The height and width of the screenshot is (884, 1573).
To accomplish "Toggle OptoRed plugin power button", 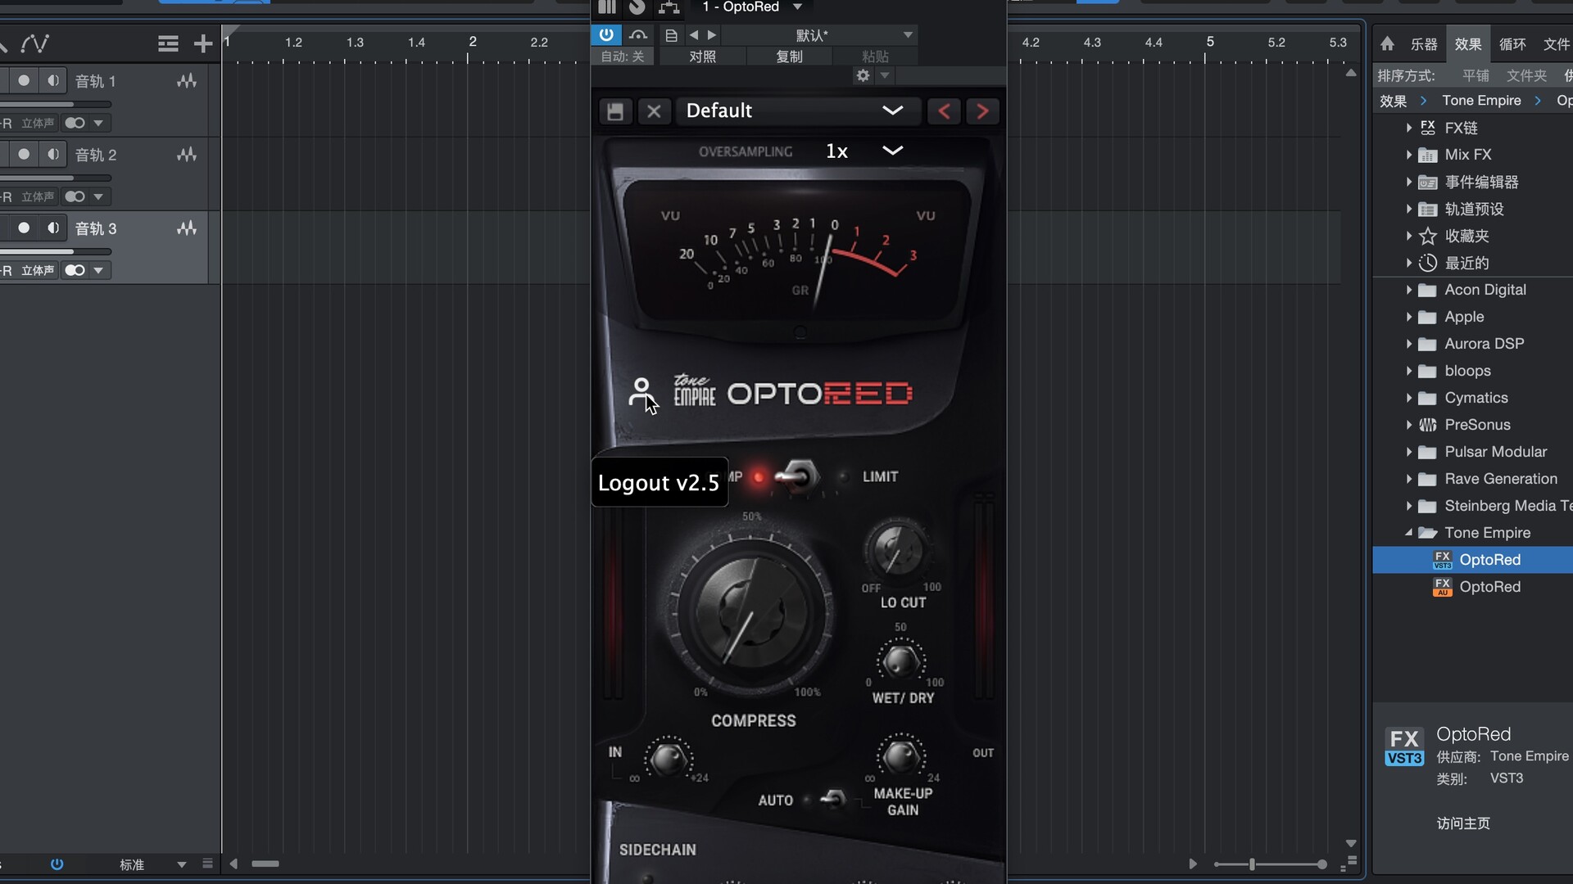I will [606, 35].
